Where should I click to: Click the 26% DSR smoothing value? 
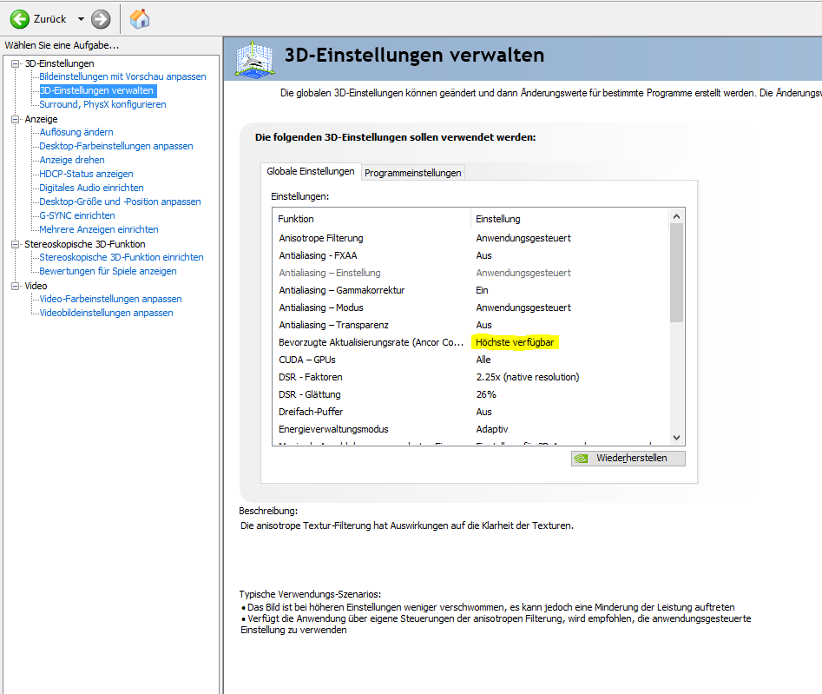click(x=486, y=394)
